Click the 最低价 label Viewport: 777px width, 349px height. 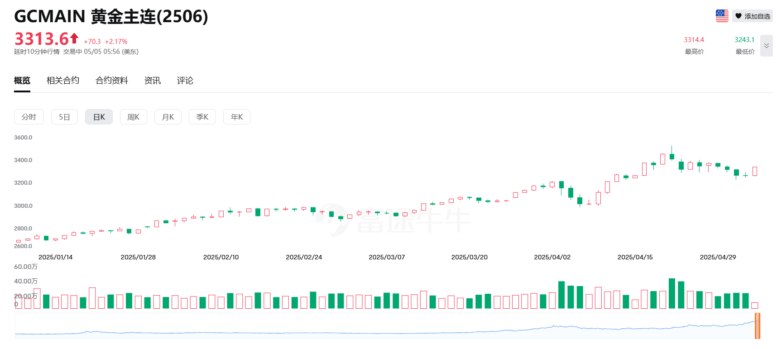click(745, 52)
